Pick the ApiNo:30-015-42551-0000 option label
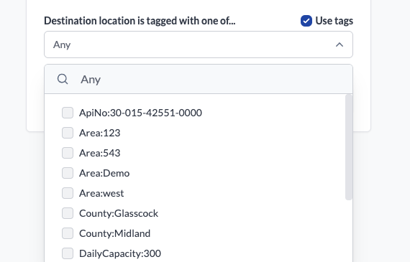The image size is (410, 262). [x=140, y=113]
